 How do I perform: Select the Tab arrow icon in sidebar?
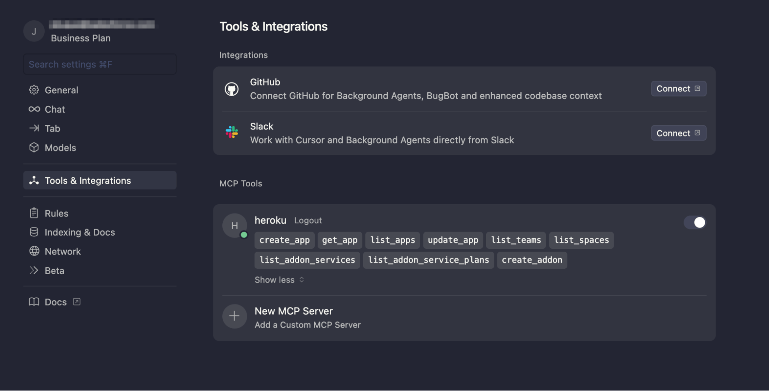[x=34, y=128]
